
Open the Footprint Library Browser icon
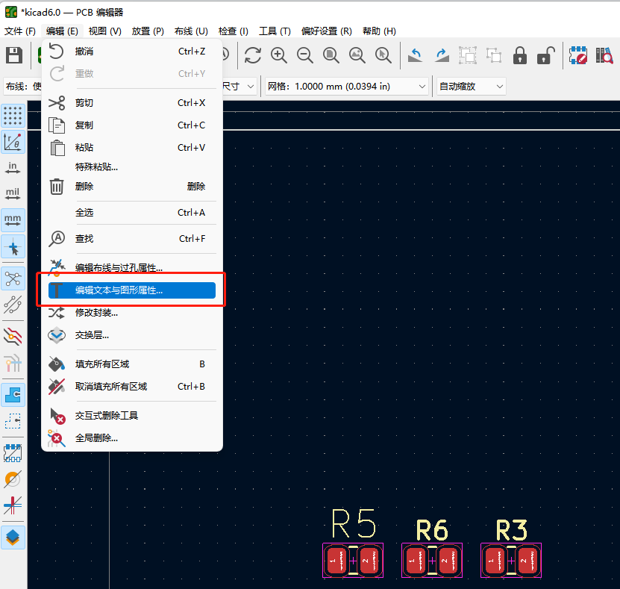pos(604,55)
